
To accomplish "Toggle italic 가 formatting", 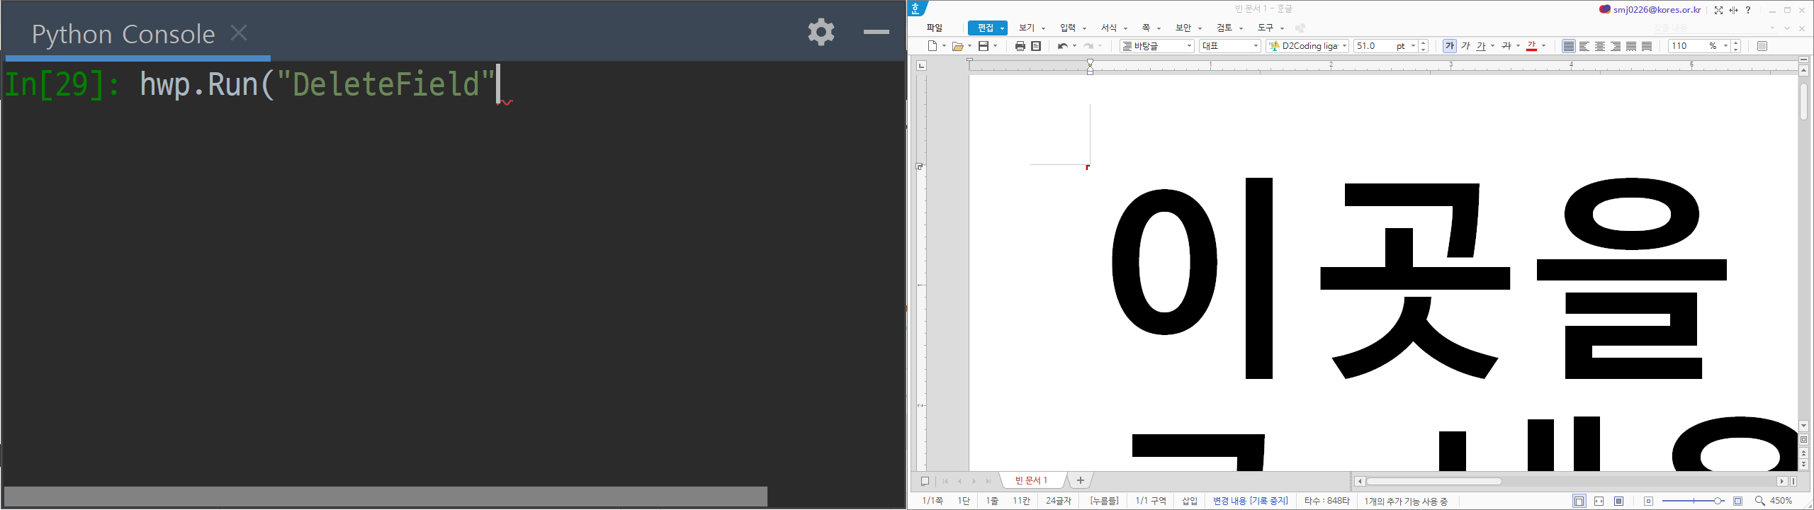I will click(x=1465, y=46).
